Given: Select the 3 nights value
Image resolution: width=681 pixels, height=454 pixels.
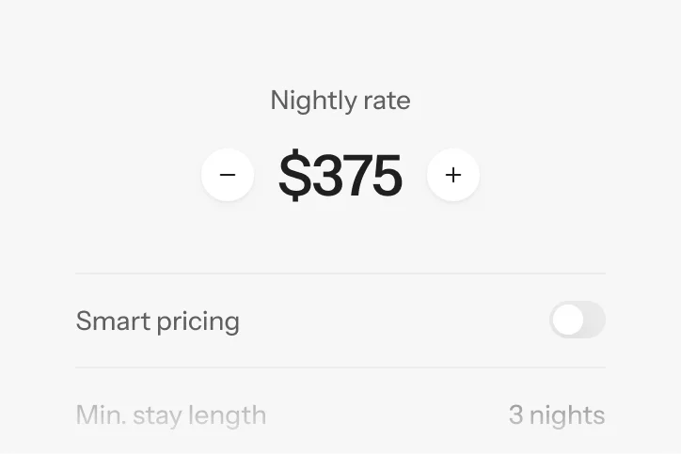Looking at the screenshot, I should (556, 415).
